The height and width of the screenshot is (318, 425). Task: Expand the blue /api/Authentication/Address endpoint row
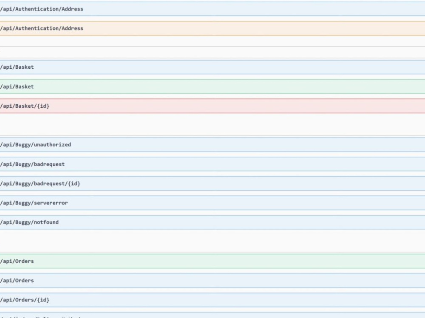click(212, 9)
